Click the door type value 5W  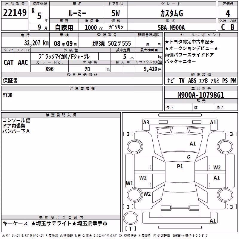coord(116,13)
